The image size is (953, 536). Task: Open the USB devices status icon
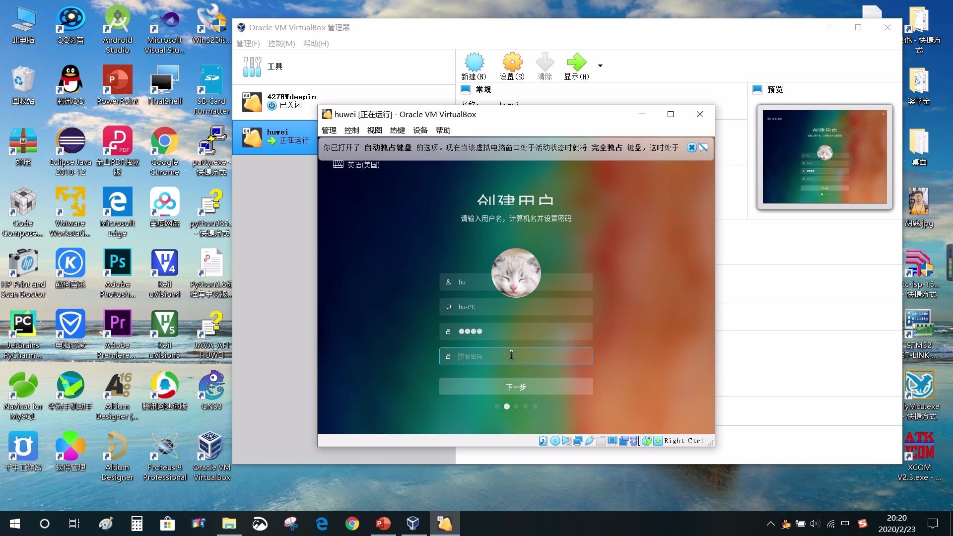[x=590, y=441]
